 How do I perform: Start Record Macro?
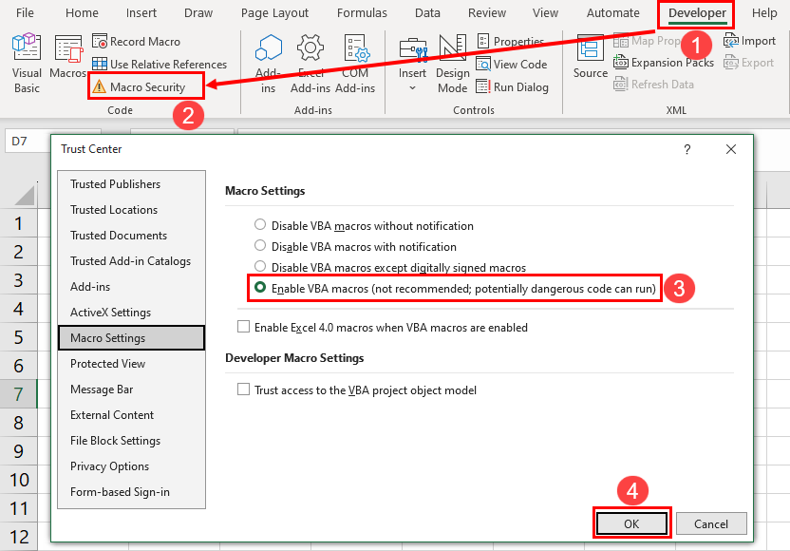136,42
